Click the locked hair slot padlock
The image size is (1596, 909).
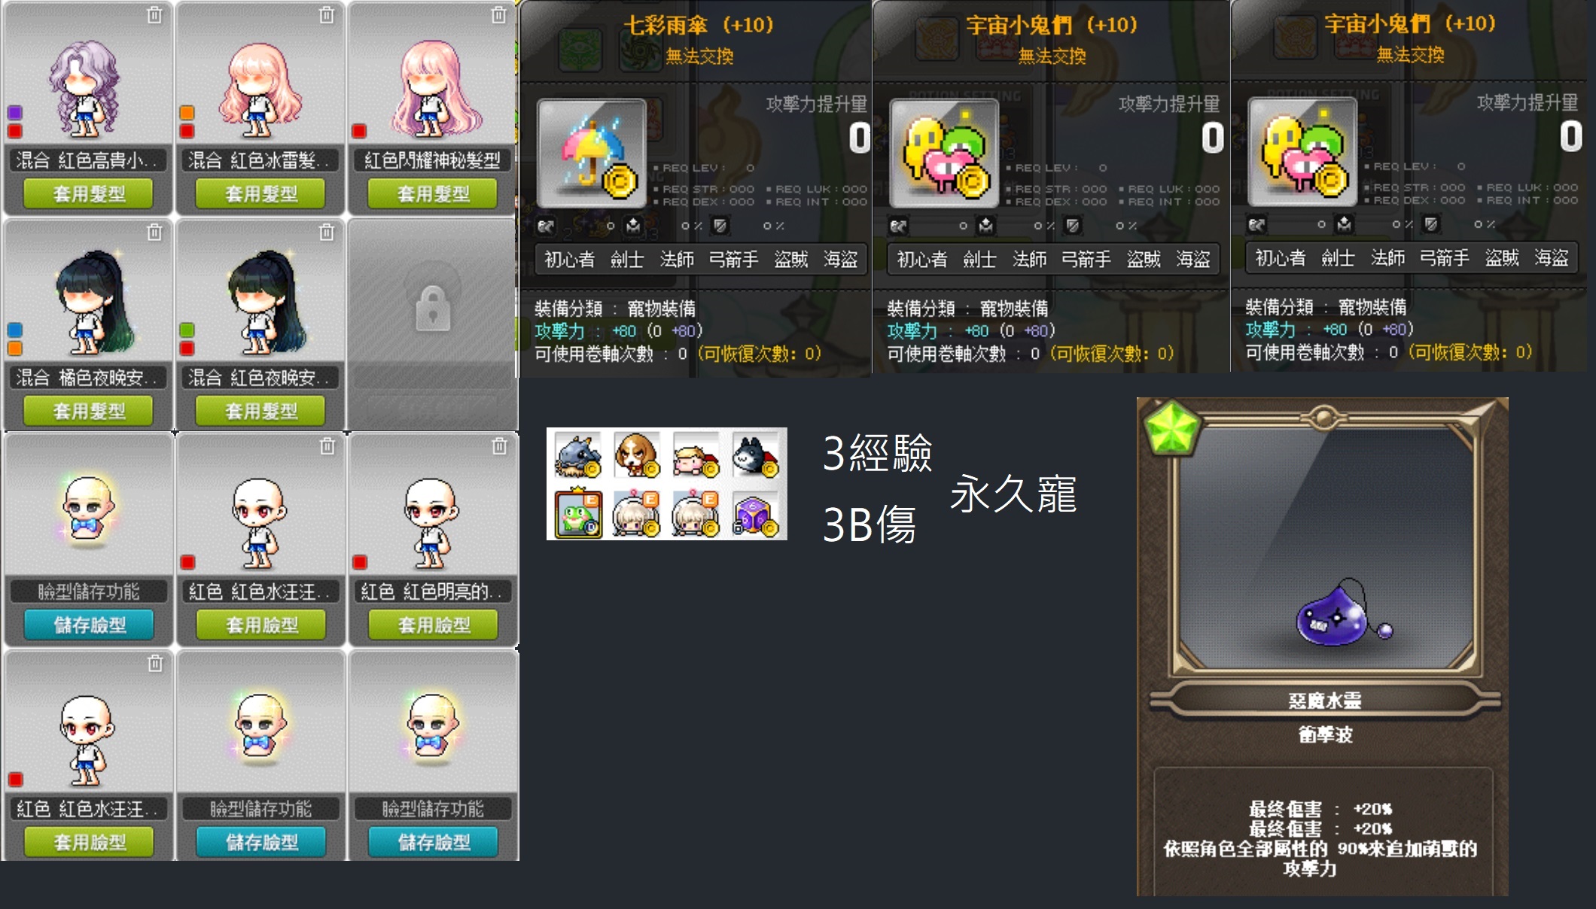(x=433, y=308)
